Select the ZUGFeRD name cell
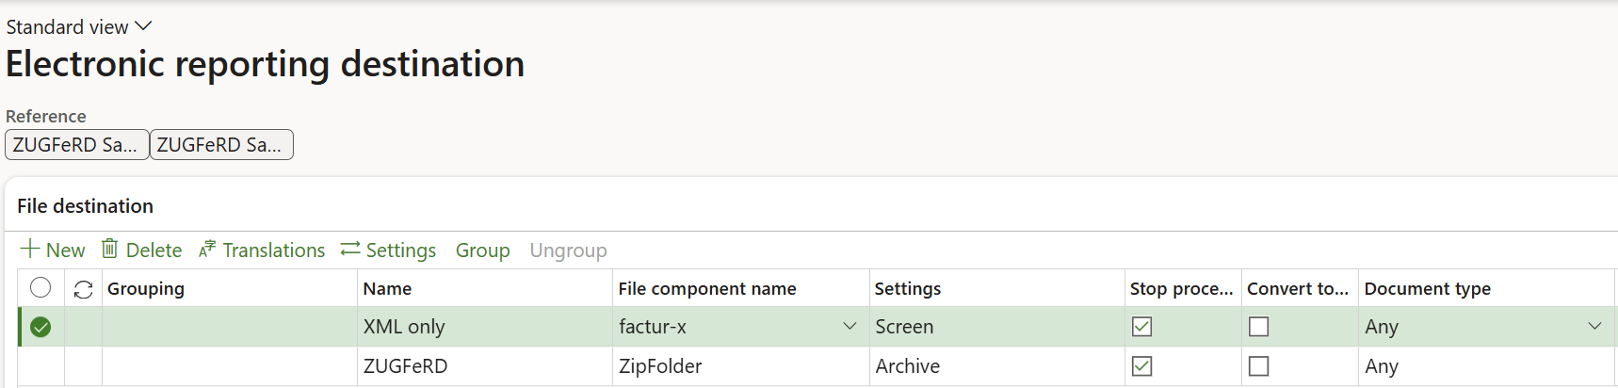This screenshot has width=1618, height=388. point(484,366)
